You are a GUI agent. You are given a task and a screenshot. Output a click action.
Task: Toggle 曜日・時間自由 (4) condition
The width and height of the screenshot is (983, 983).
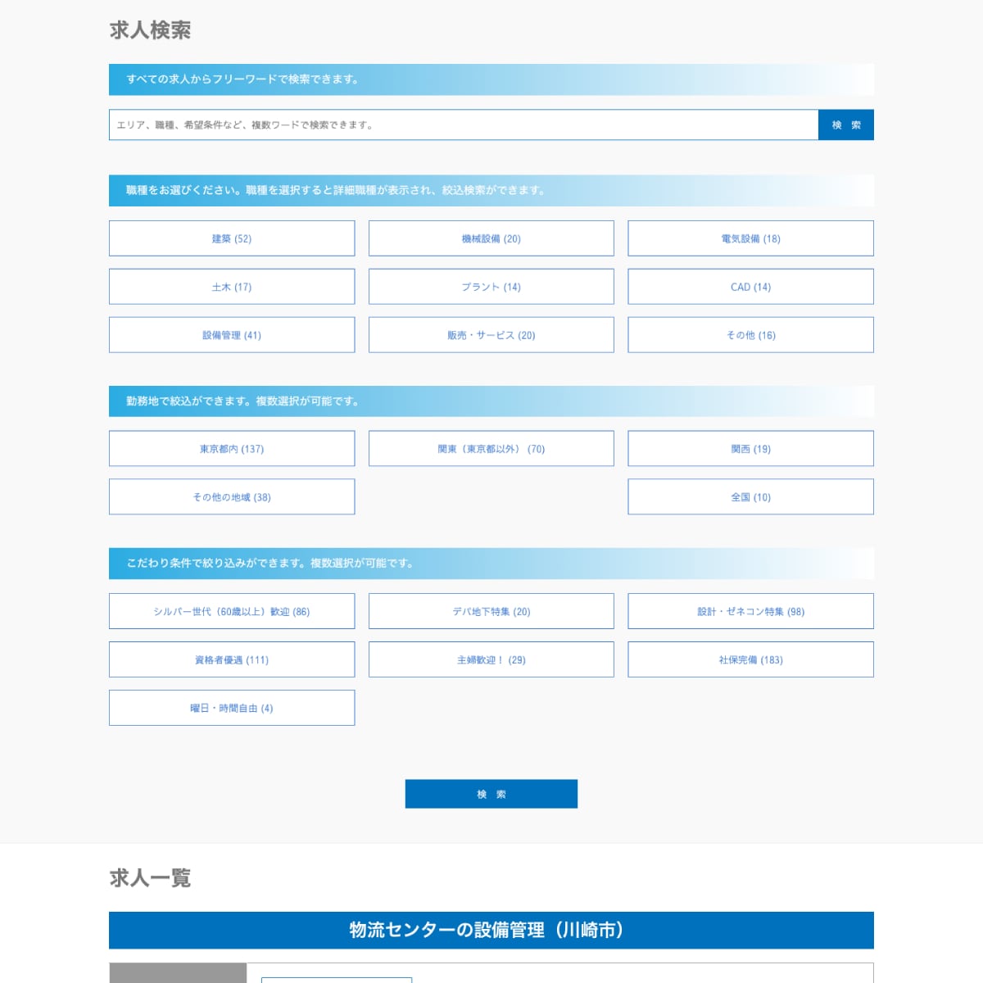point(232,708)
